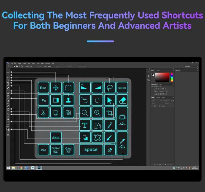Click the Pen nib key beside space
The height and width of the screenshot is (192, 205).
click(110, 150)
